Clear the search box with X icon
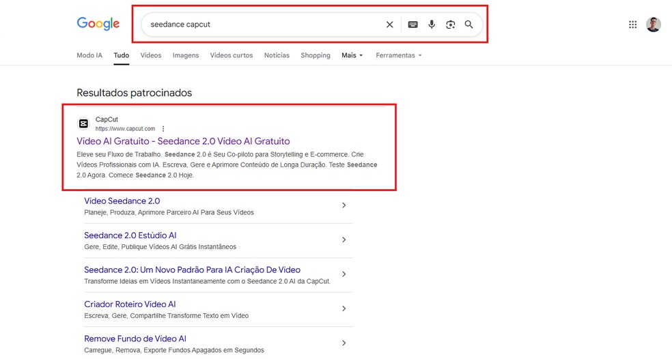The image size is (672, 359). click(x=389, y=25)
